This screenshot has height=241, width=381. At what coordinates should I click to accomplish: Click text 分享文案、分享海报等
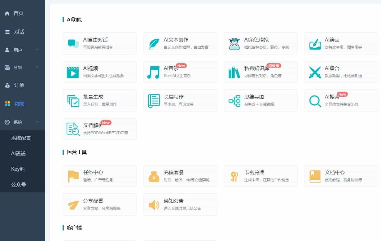(x=102, y=208)
